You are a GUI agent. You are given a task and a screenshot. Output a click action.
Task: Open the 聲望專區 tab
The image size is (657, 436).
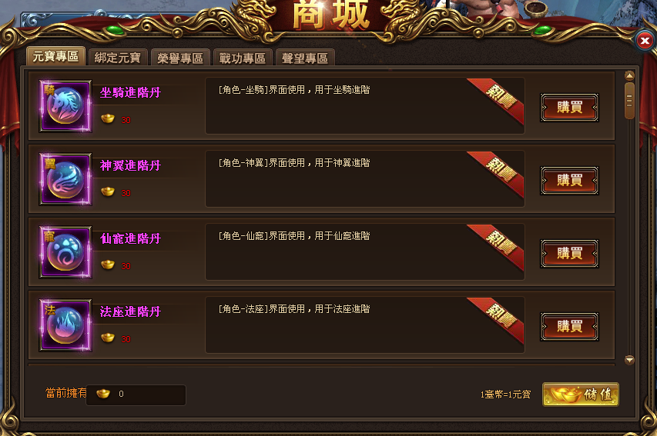305,58
